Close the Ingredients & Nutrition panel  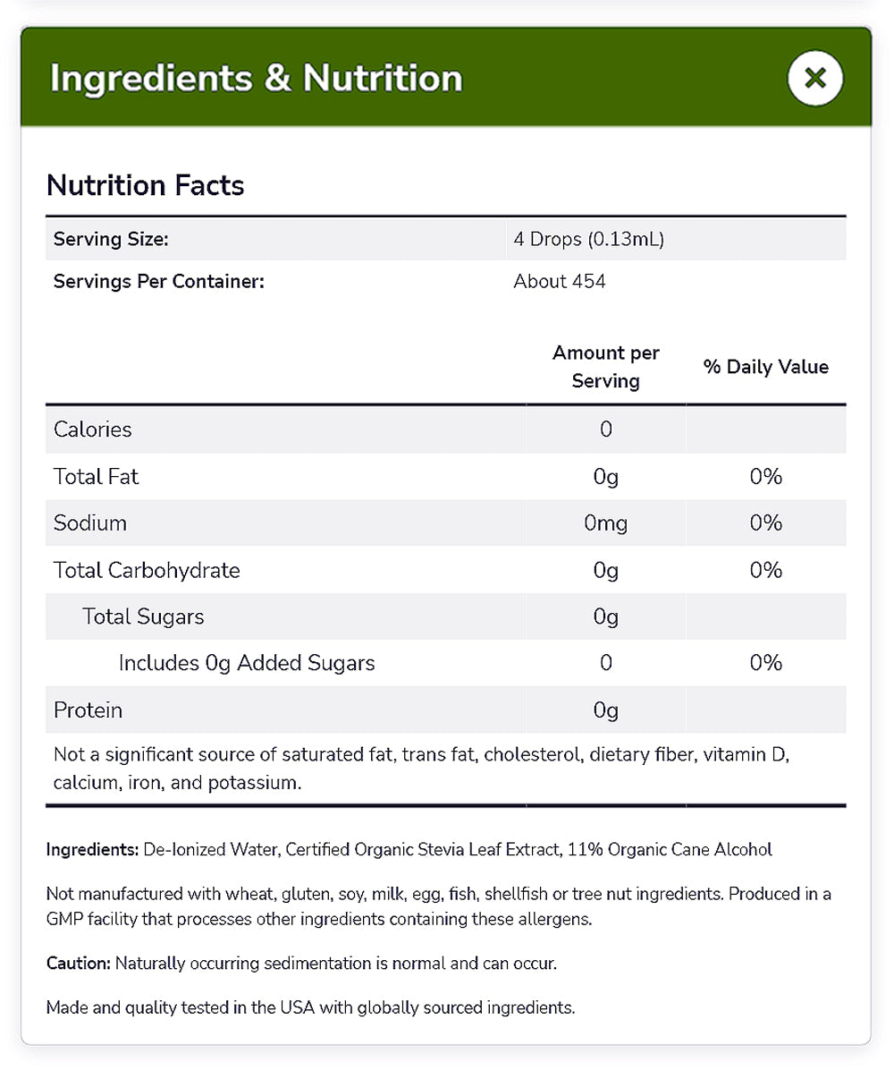tap(814, 78)
